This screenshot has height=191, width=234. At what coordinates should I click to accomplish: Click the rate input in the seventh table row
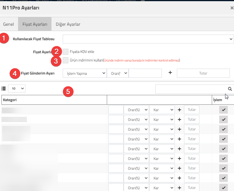point(116,168)
